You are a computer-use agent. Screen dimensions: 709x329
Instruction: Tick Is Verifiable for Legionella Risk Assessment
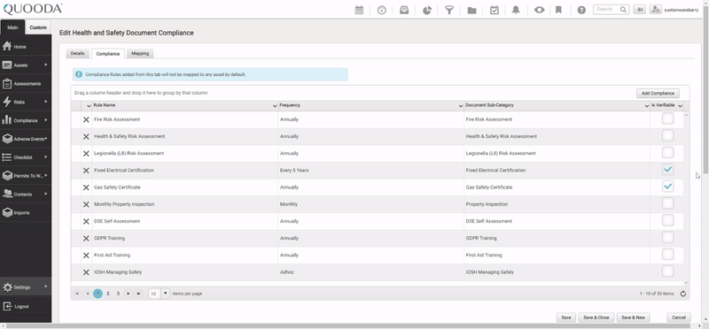coord(667,152)
